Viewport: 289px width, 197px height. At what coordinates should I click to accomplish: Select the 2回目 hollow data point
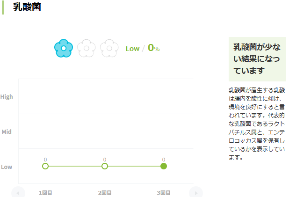pos(105,166)
